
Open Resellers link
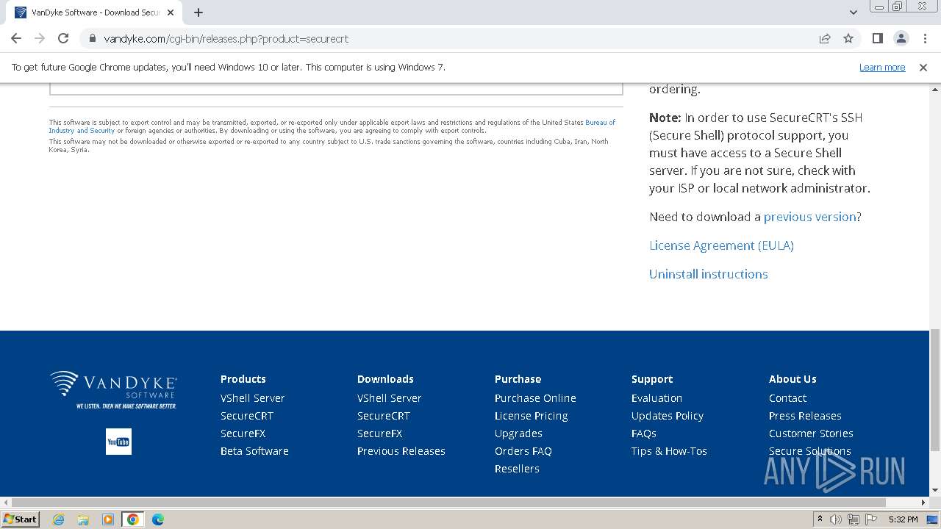coord(517,469)
